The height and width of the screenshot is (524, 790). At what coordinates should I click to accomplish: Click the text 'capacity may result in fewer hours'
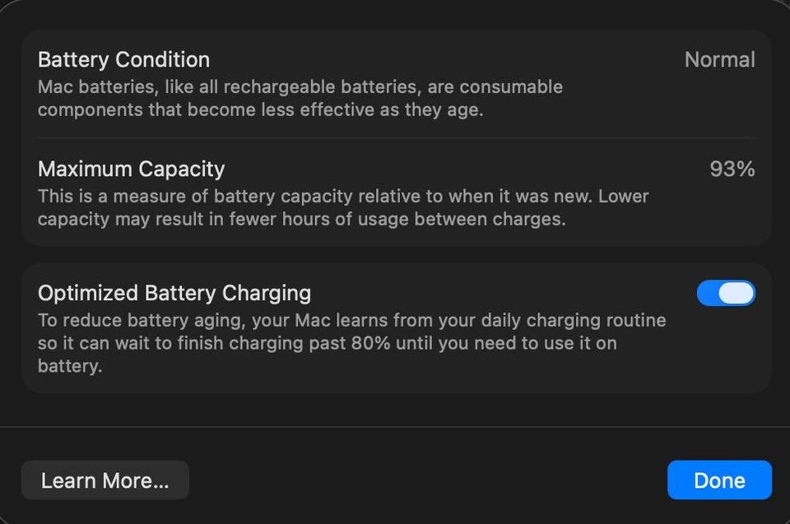pos(165,220)
